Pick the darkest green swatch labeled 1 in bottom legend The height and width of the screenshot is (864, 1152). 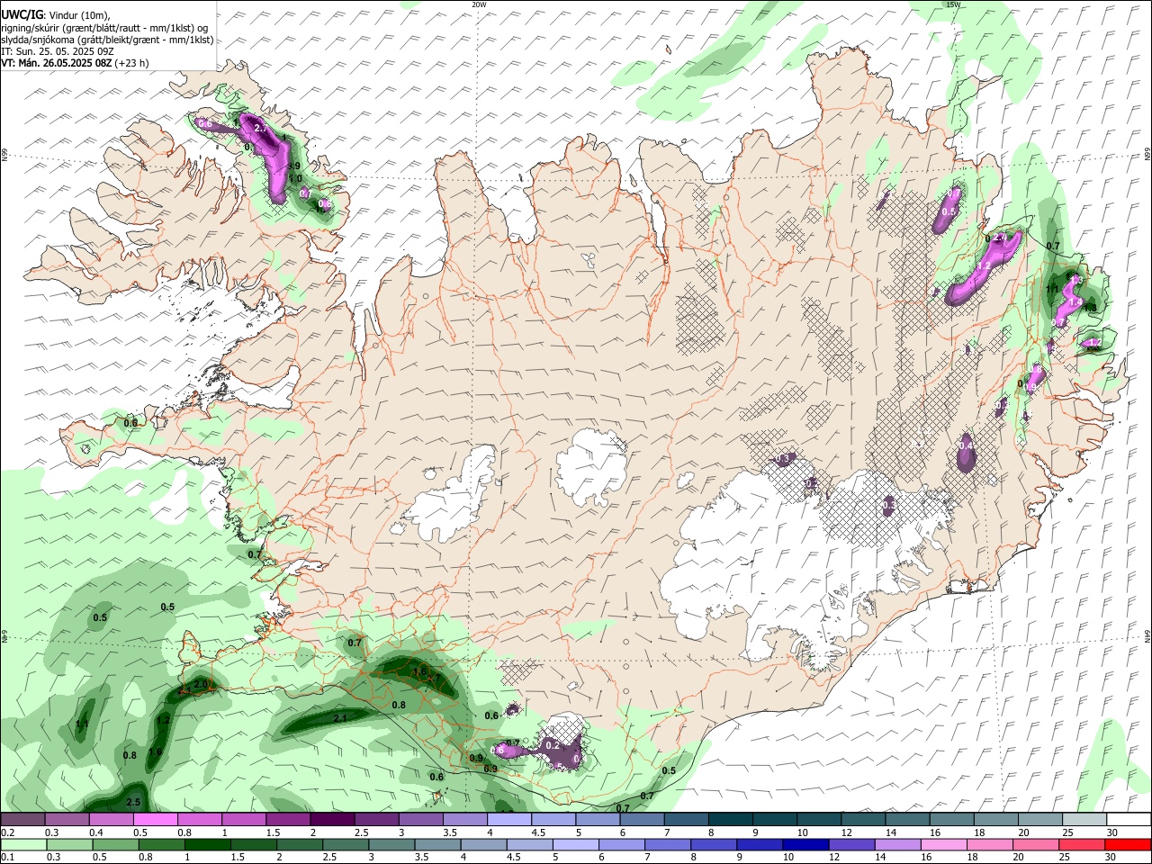tap(206, 845)
